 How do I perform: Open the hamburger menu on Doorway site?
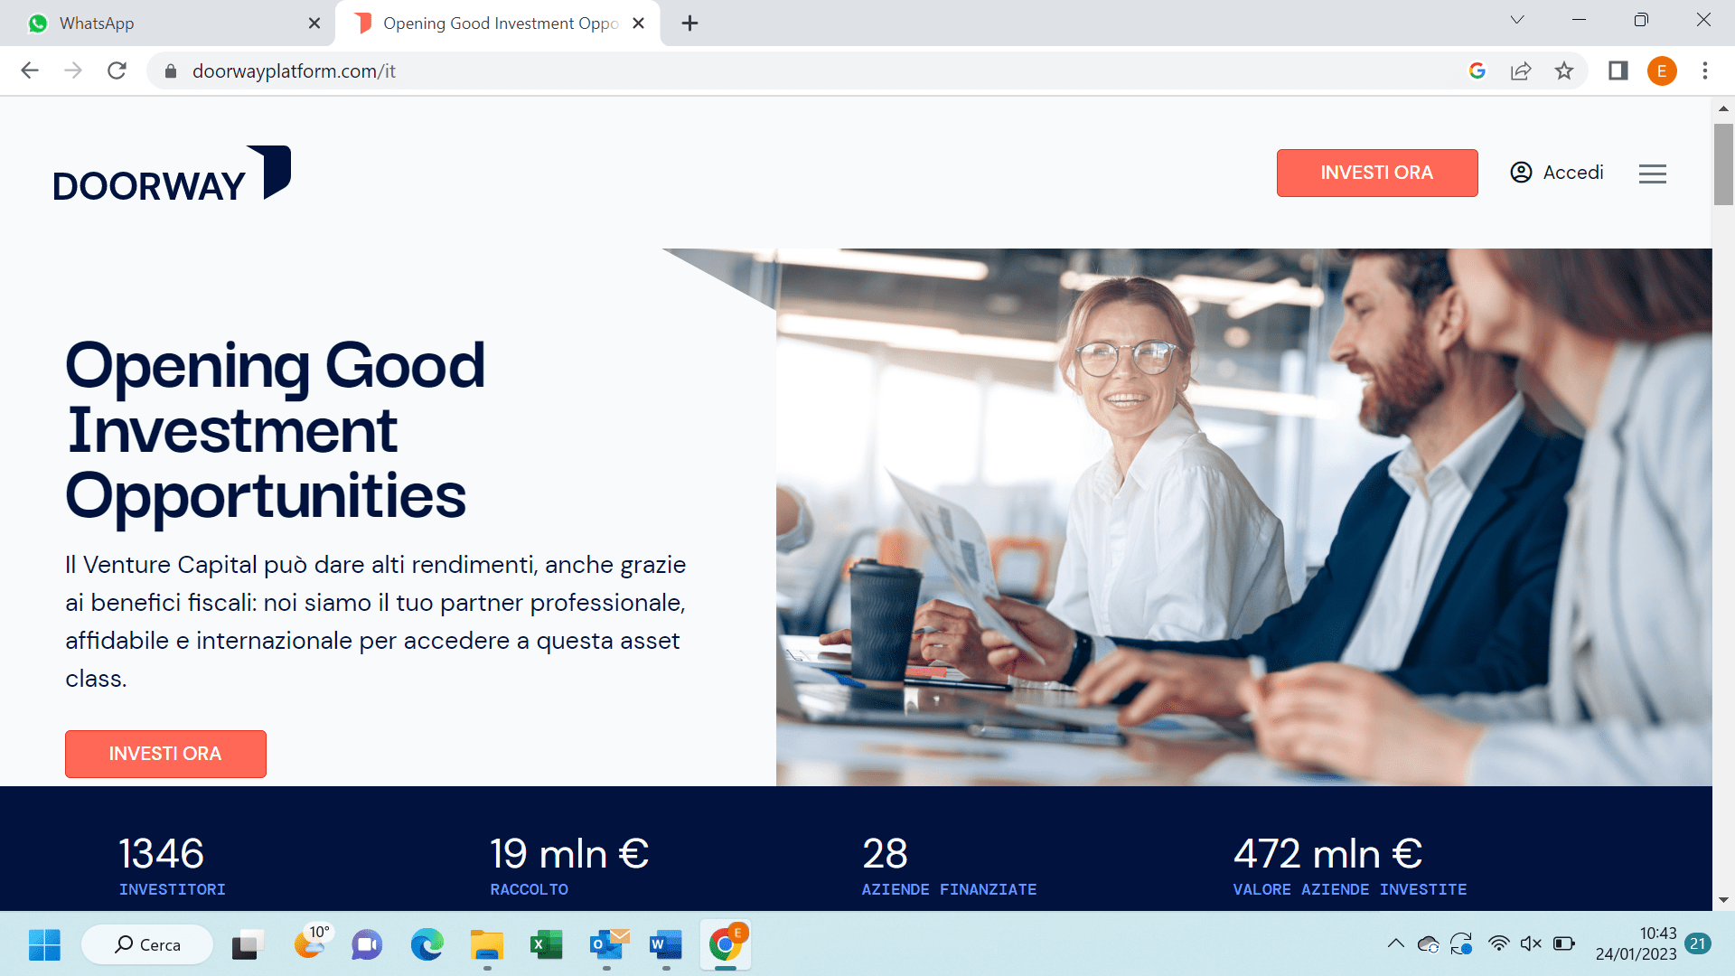coord(1652,174)
